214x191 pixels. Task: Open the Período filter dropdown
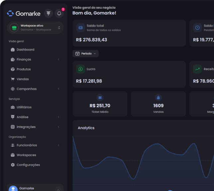click(x=86, y=53)
